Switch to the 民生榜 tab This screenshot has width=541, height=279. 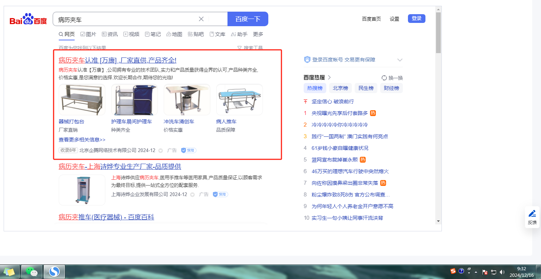click(x=366, y=88)
